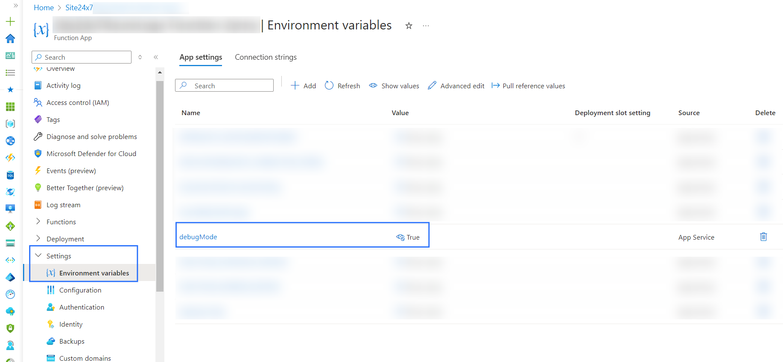Toggle Show values eye button

coord(394,86)
